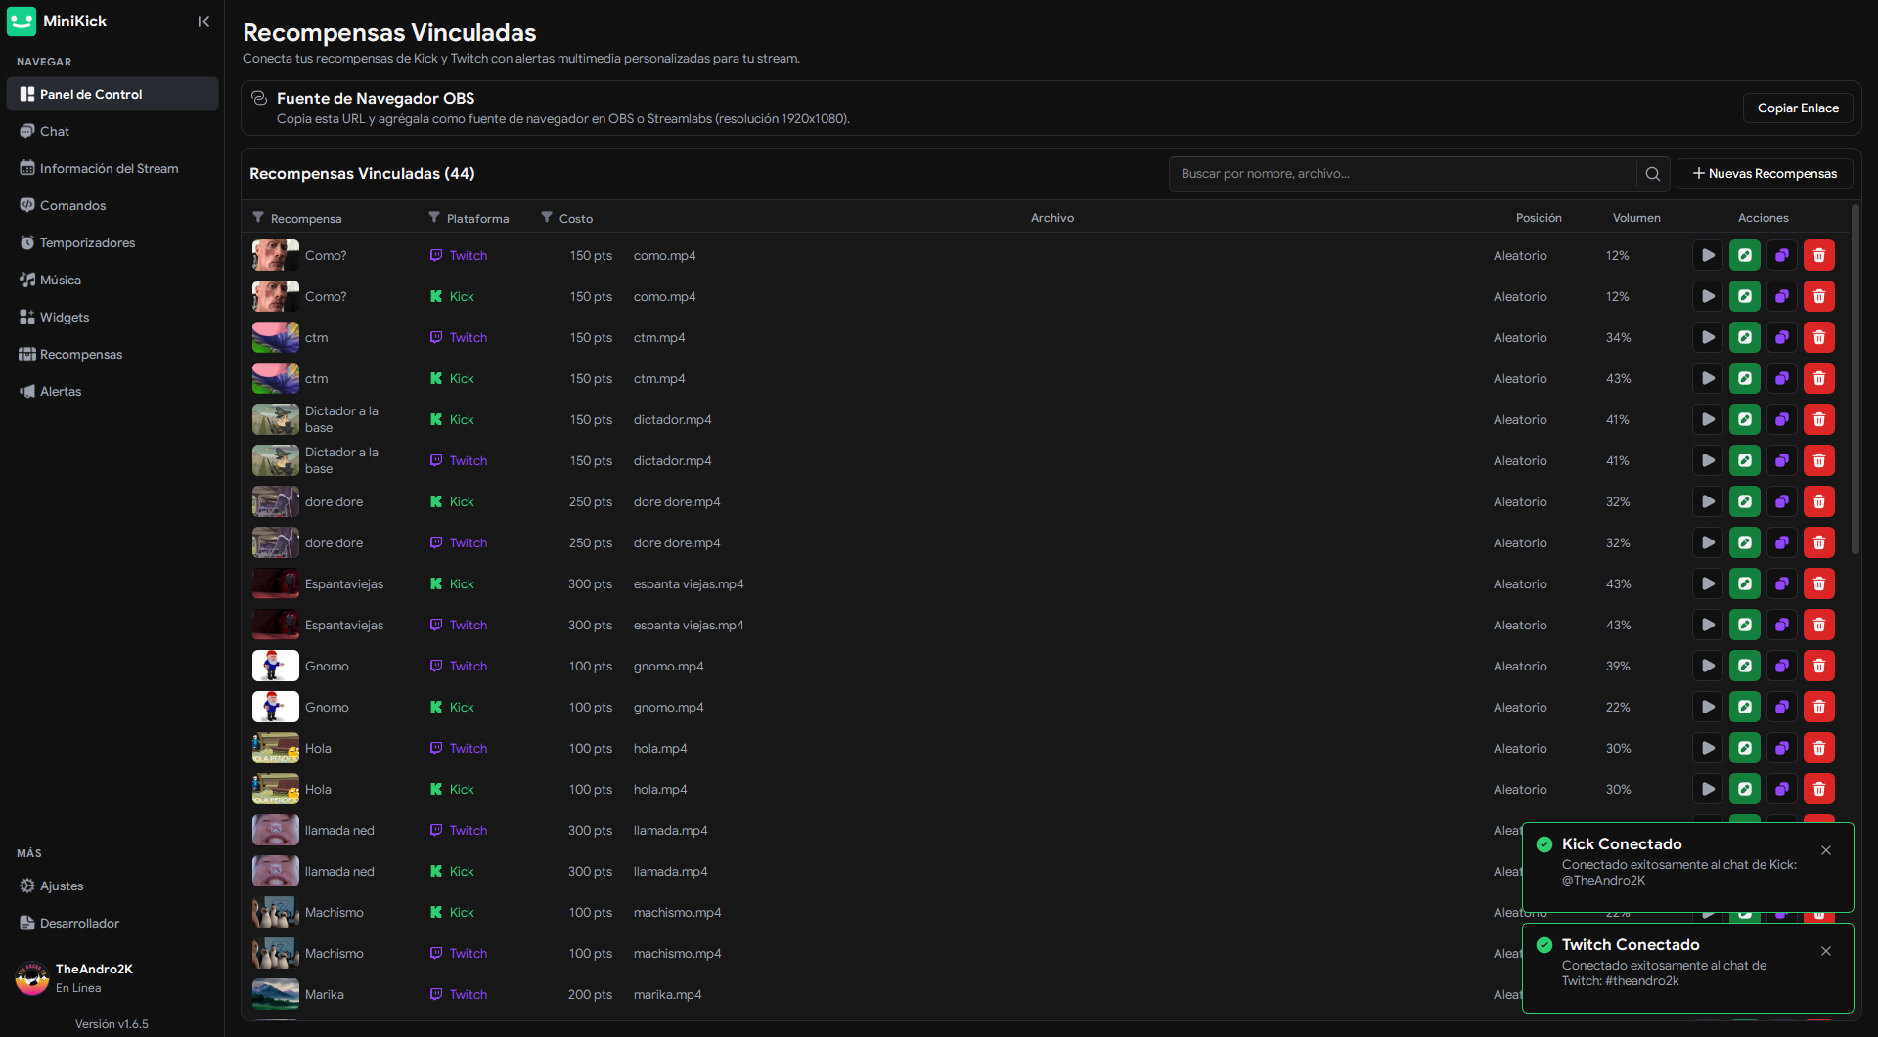The height and width of the screenshot is (1037, 1878).
Task: Duplicate the Twitch ctm reward
Action: (x=1782, y=337)
